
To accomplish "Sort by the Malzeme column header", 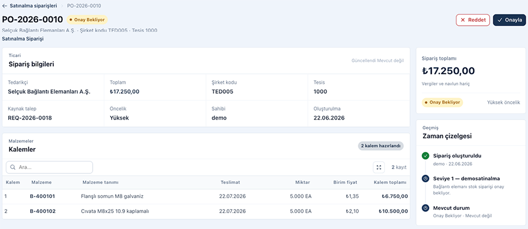I will [x=42, y=182].
